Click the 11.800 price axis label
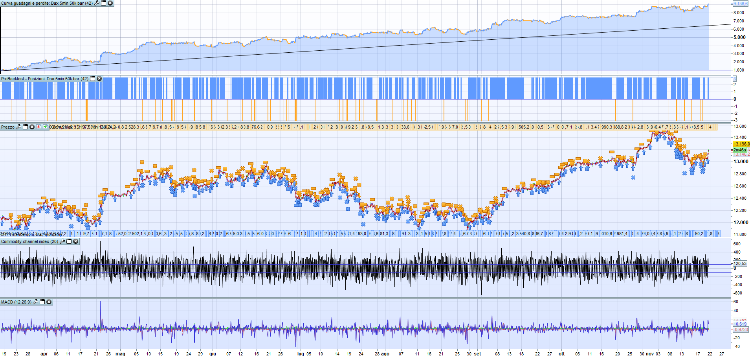This screenshot has width=750, height=357. pyautogui.click(x=741, y=234)
